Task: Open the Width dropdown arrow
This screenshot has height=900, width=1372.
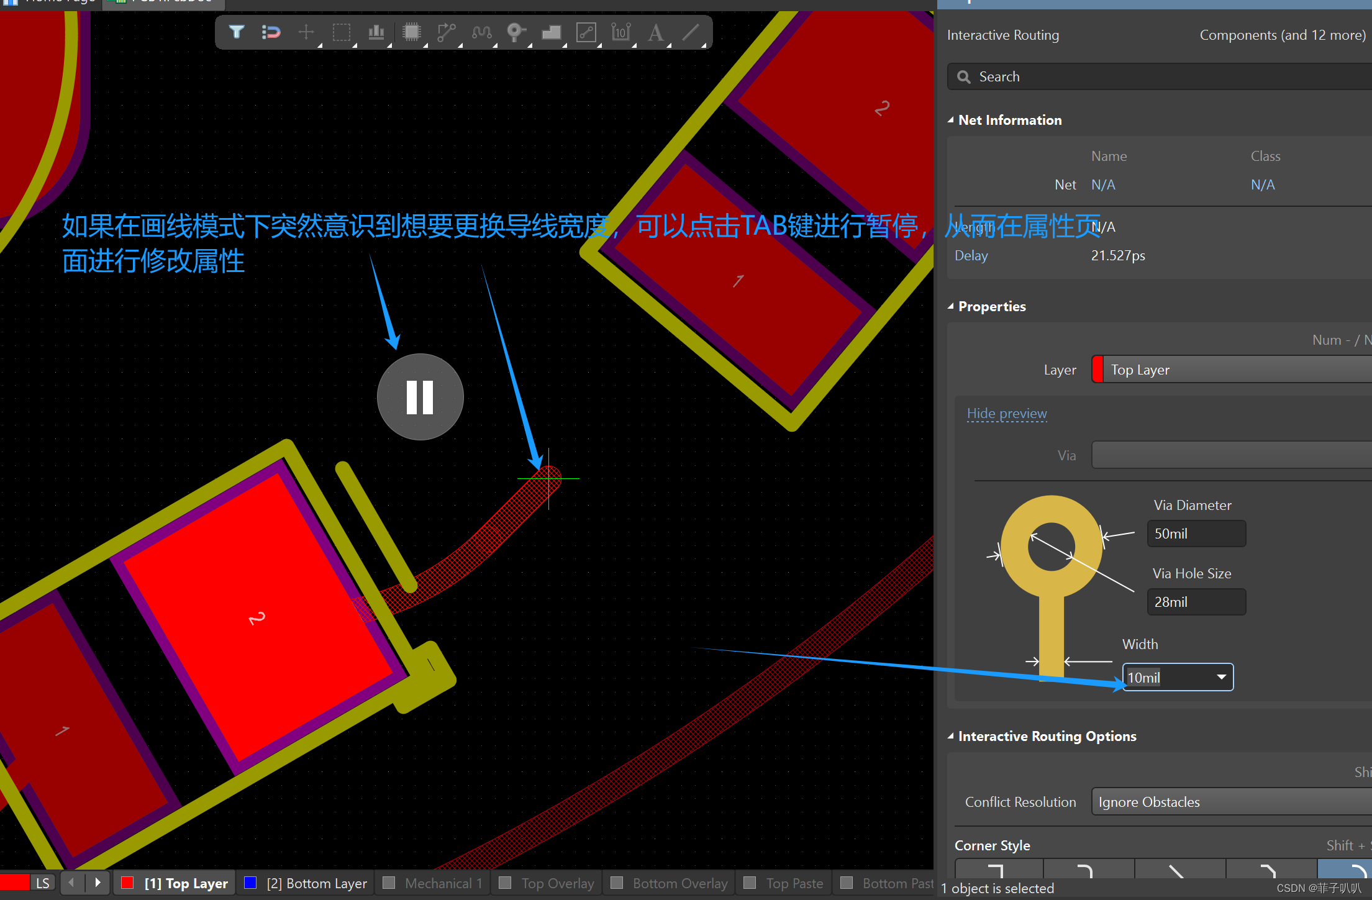Action: (x=1221, y=677)
